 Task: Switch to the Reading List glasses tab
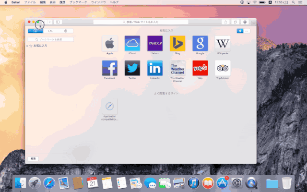pyautogui.click(x=50, y=31)
